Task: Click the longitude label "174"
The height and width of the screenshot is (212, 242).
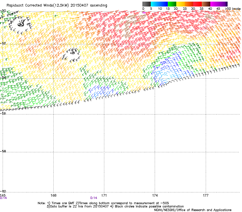Action: pyautogui.click(x=155, y=195)
